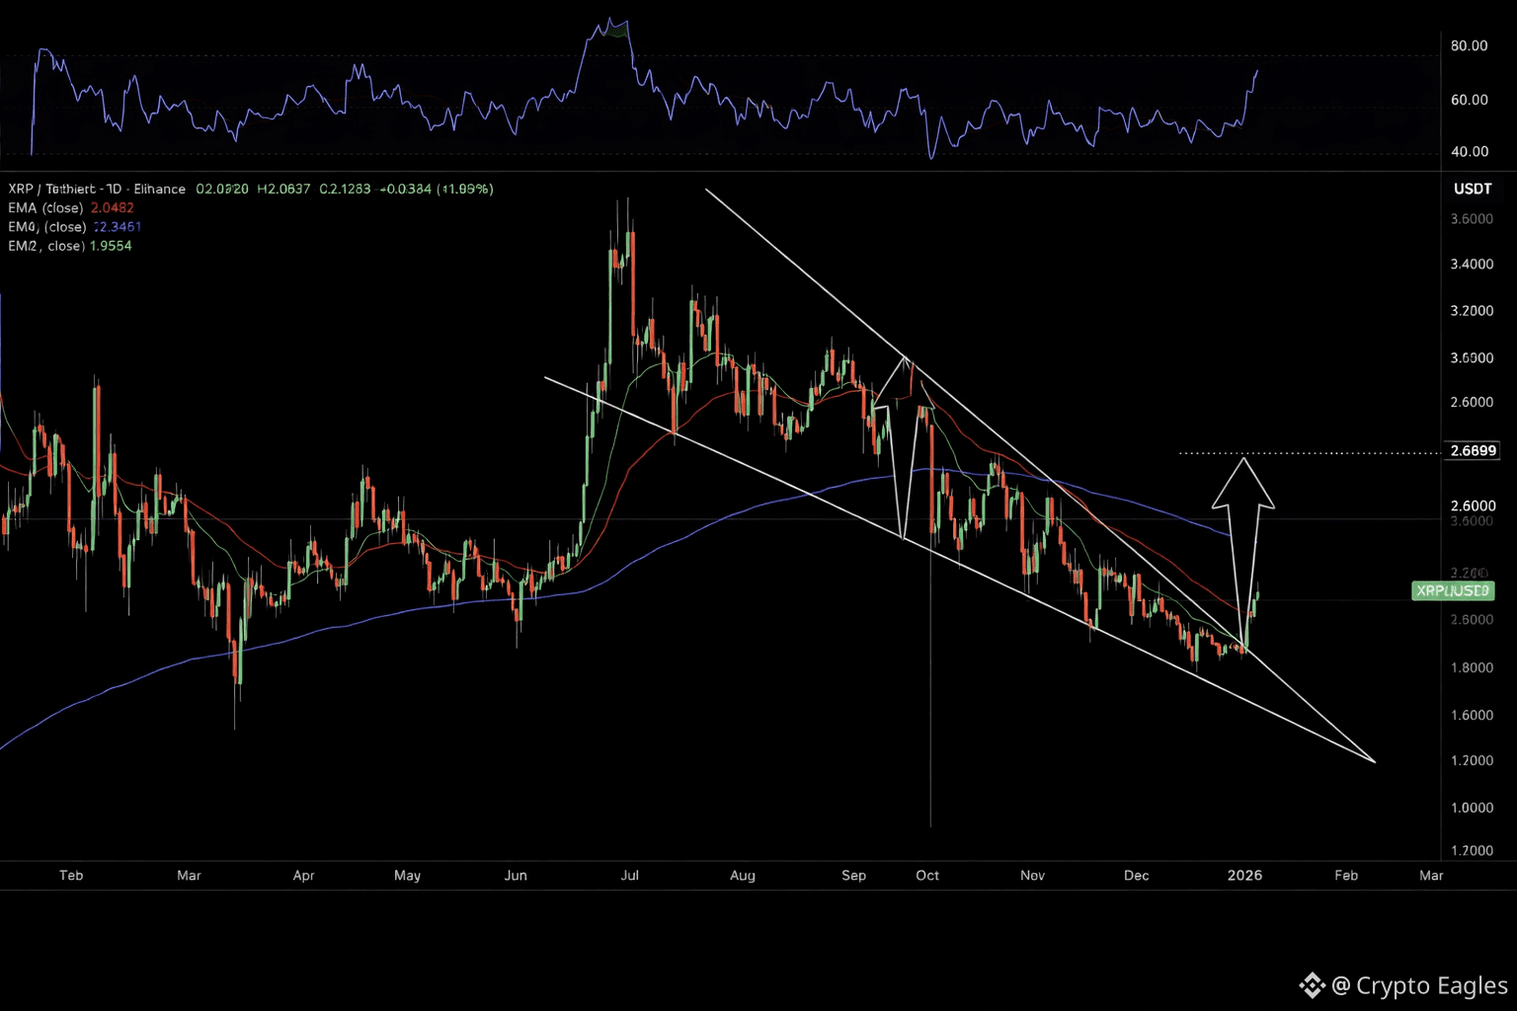Screen dimensions: 1517x1011
Task: Click the @ Crypto Eagles watermark text
Action: (x=1419, y=985)
